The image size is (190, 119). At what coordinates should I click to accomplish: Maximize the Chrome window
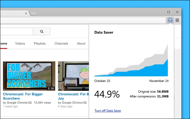[169, 12]
